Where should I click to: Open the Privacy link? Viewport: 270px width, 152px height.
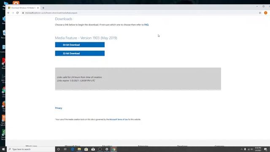[59, 108]
